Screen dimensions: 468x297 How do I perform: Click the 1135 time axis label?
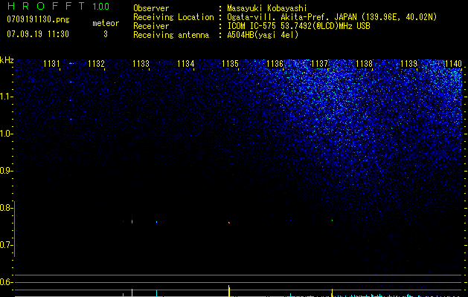231,64
